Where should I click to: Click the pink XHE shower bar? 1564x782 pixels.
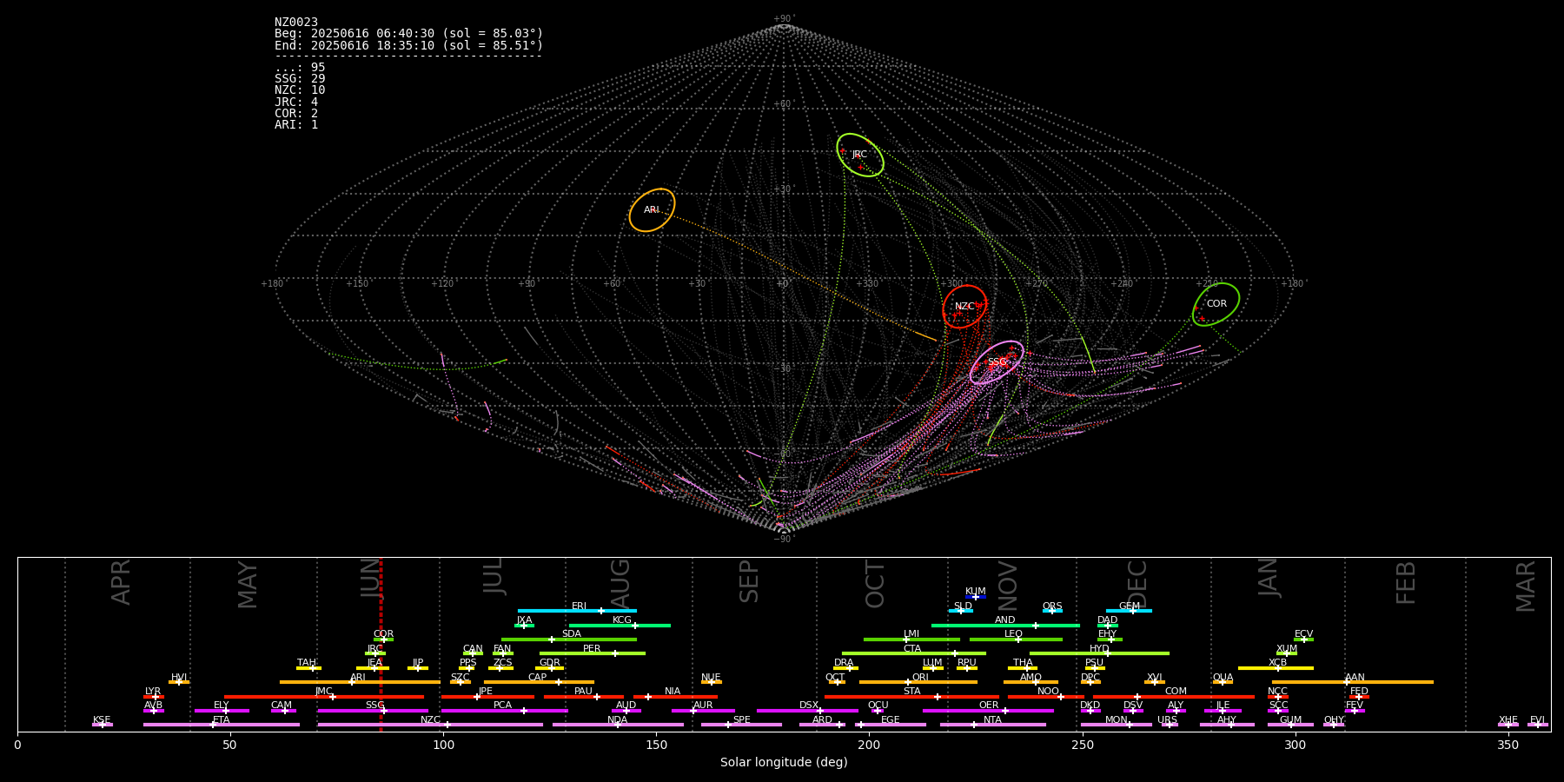click(x=1508, y=725)
